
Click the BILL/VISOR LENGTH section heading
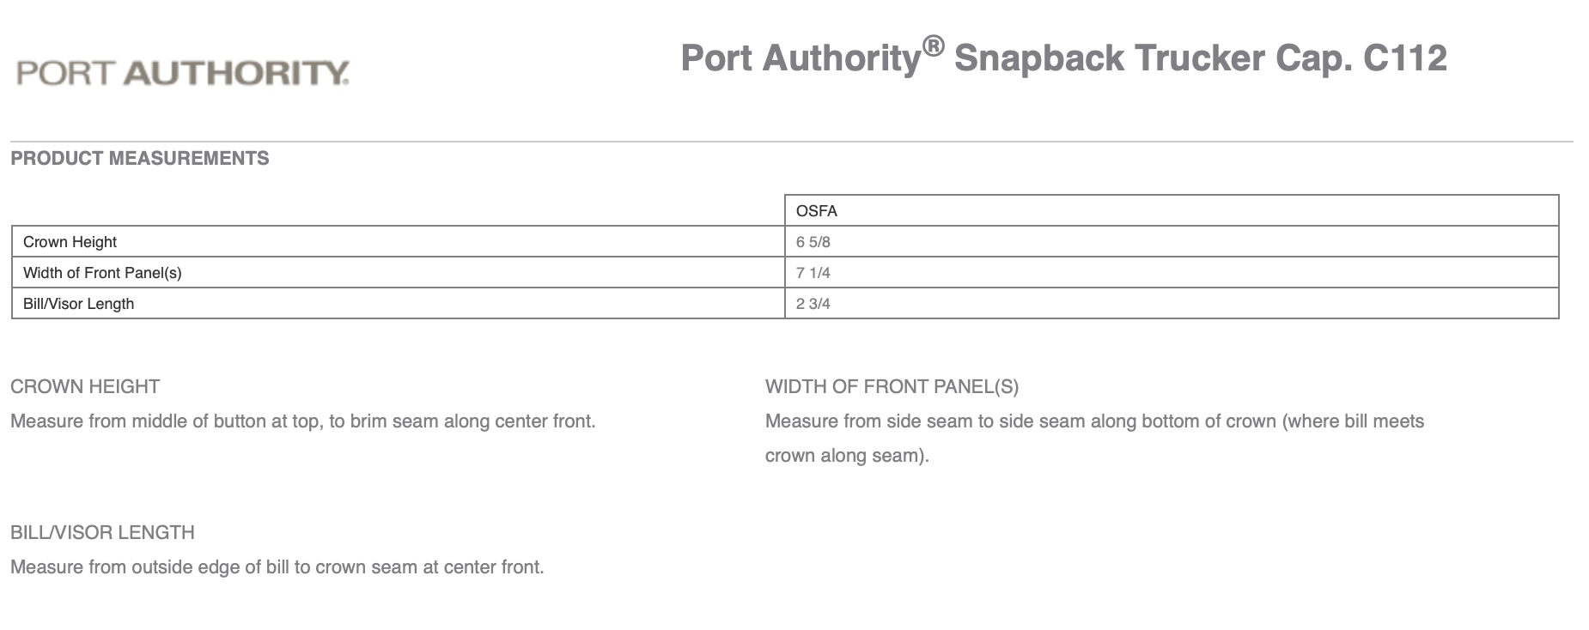tap(102, 532)
